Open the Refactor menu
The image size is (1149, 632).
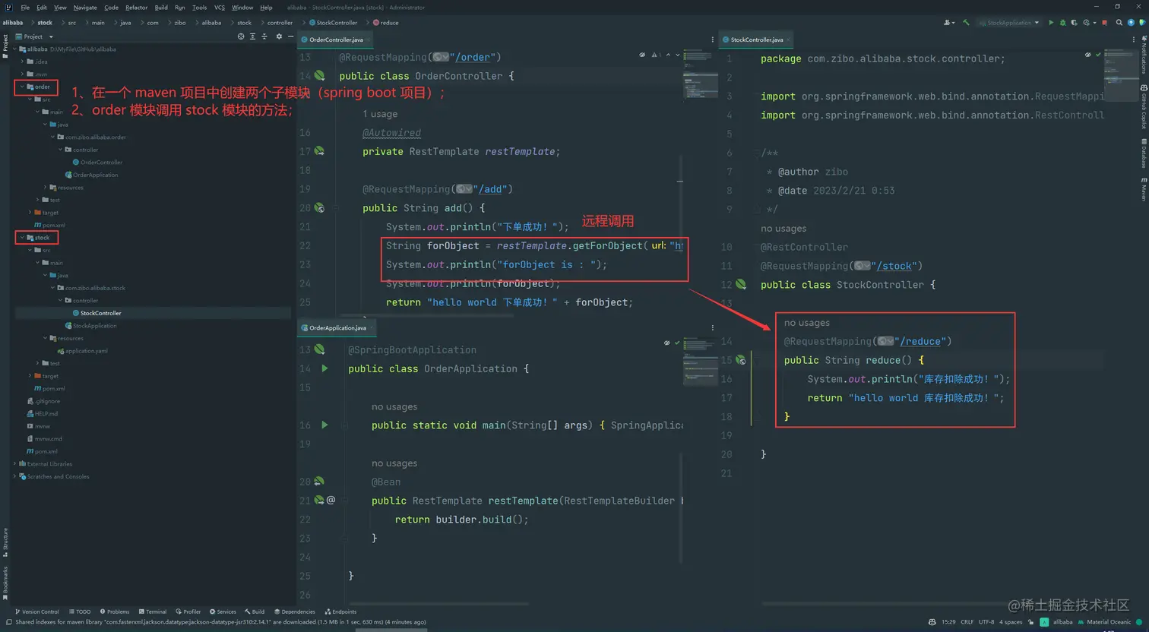pyautogui.click(x=137, y=8)
